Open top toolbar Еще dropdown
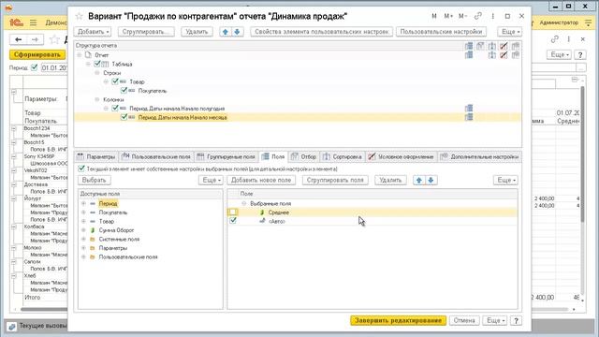The image size is (599, 337). point(510,32)
